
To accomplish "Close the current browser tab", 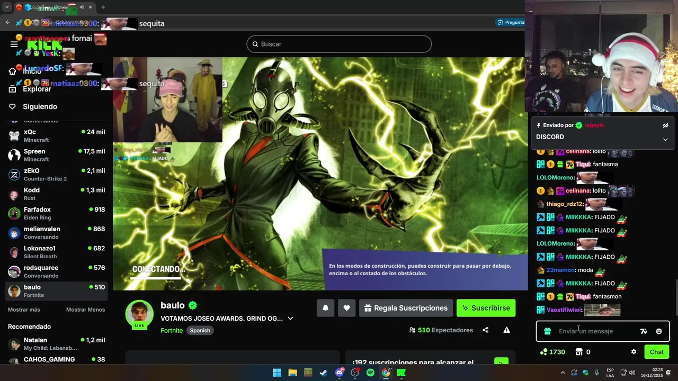I will click(91, 7).
